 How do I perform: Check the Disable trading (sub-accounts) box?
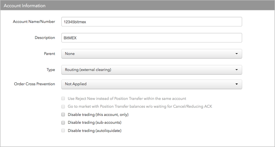click(x=63, y=123)
